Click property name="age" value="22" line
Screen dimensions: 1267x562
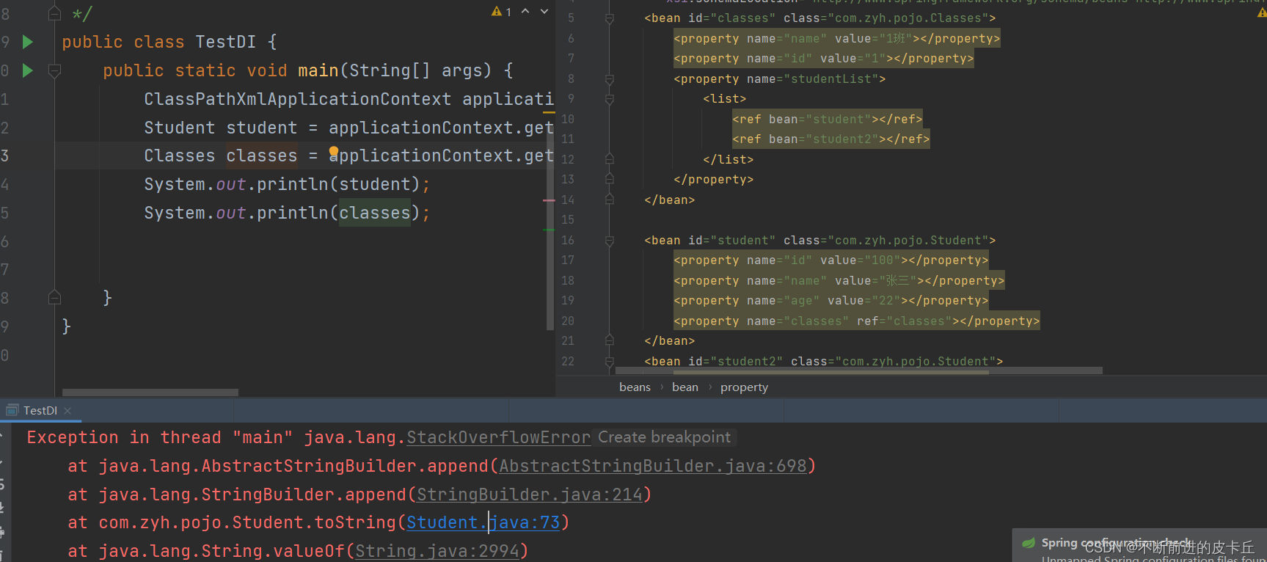click(830, 300)
